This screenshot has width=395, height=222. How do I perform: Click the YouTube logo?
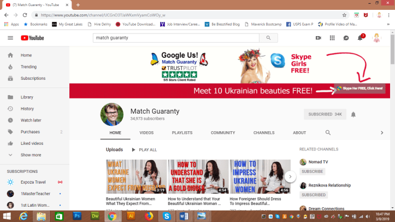point(32,38)
